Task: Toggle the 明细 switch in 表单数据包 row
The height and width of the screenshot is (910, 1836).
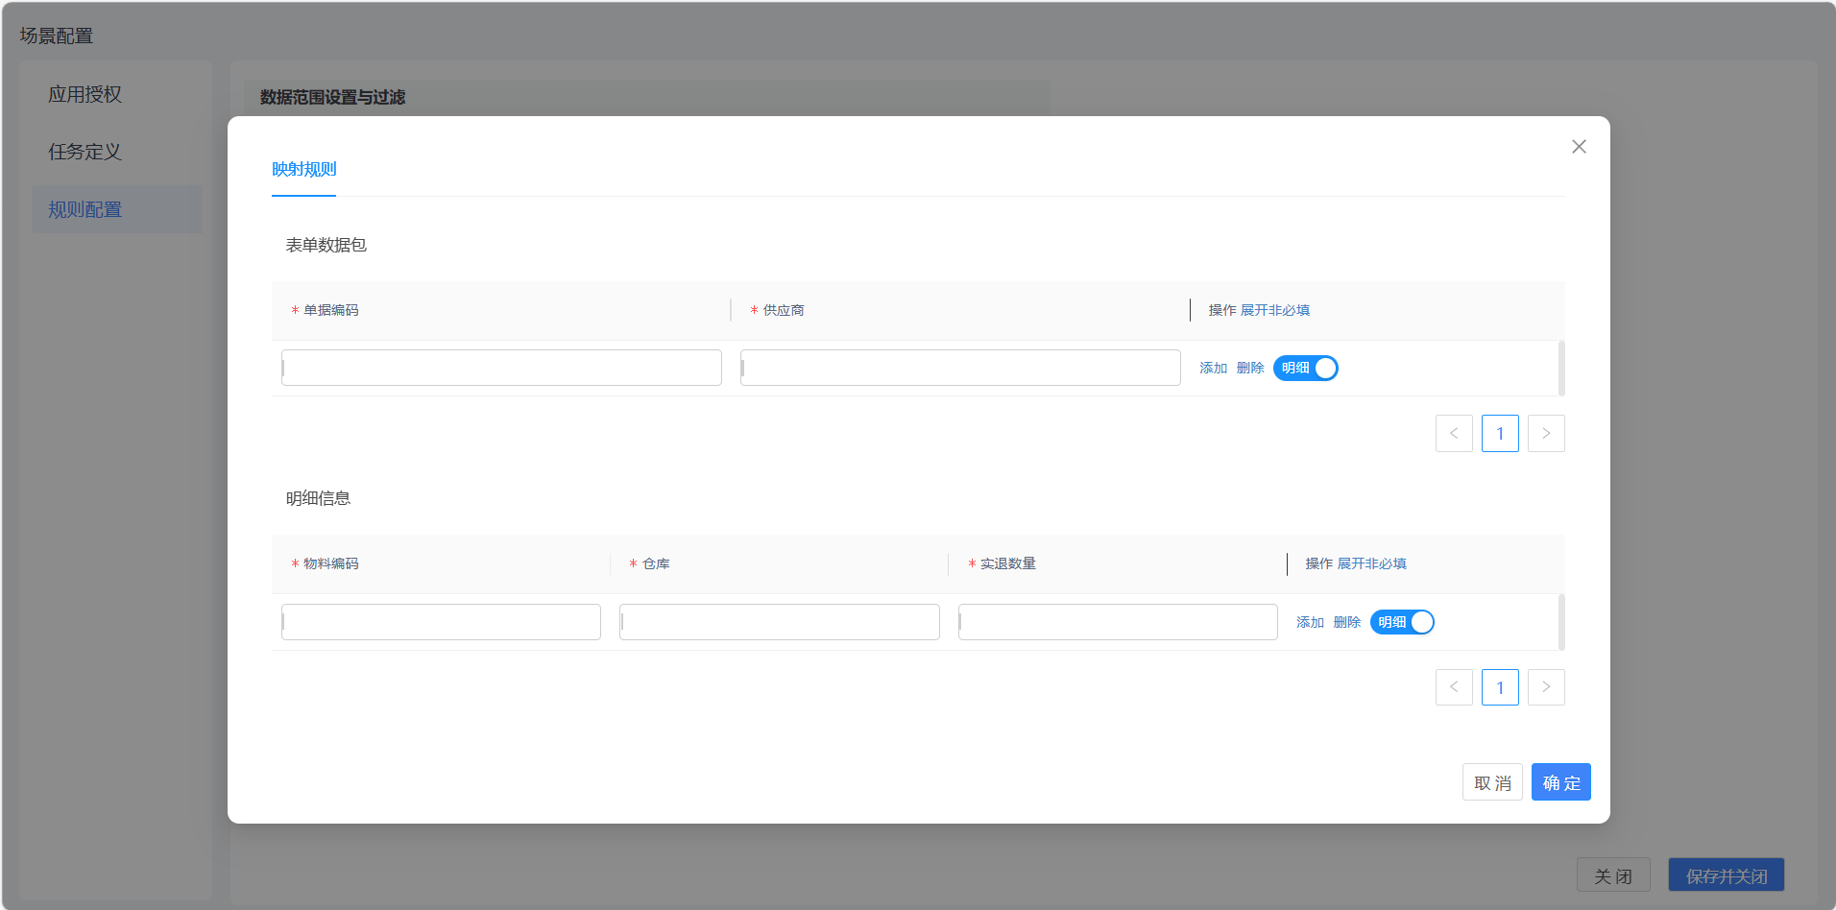Action: 1305,368
